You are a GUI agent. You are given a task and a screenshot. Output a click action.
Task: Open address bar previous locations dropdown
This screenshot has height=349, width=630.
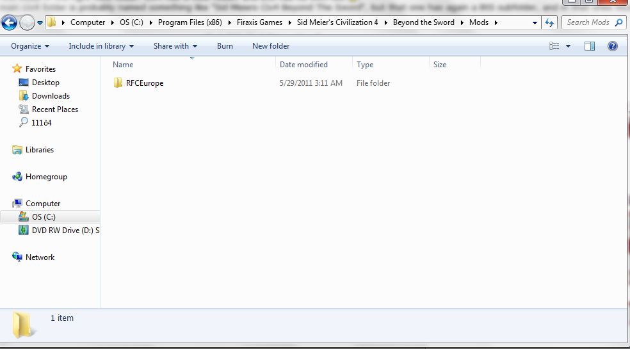coord(535,23)
